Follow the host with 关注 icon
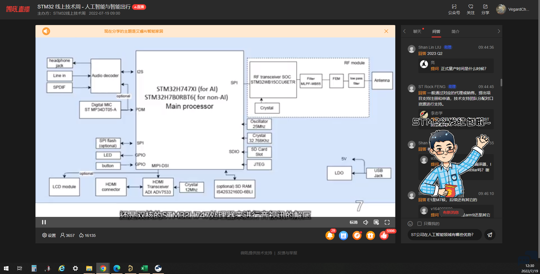The height and width of the screenshot is (274, 540). point(471,9)
